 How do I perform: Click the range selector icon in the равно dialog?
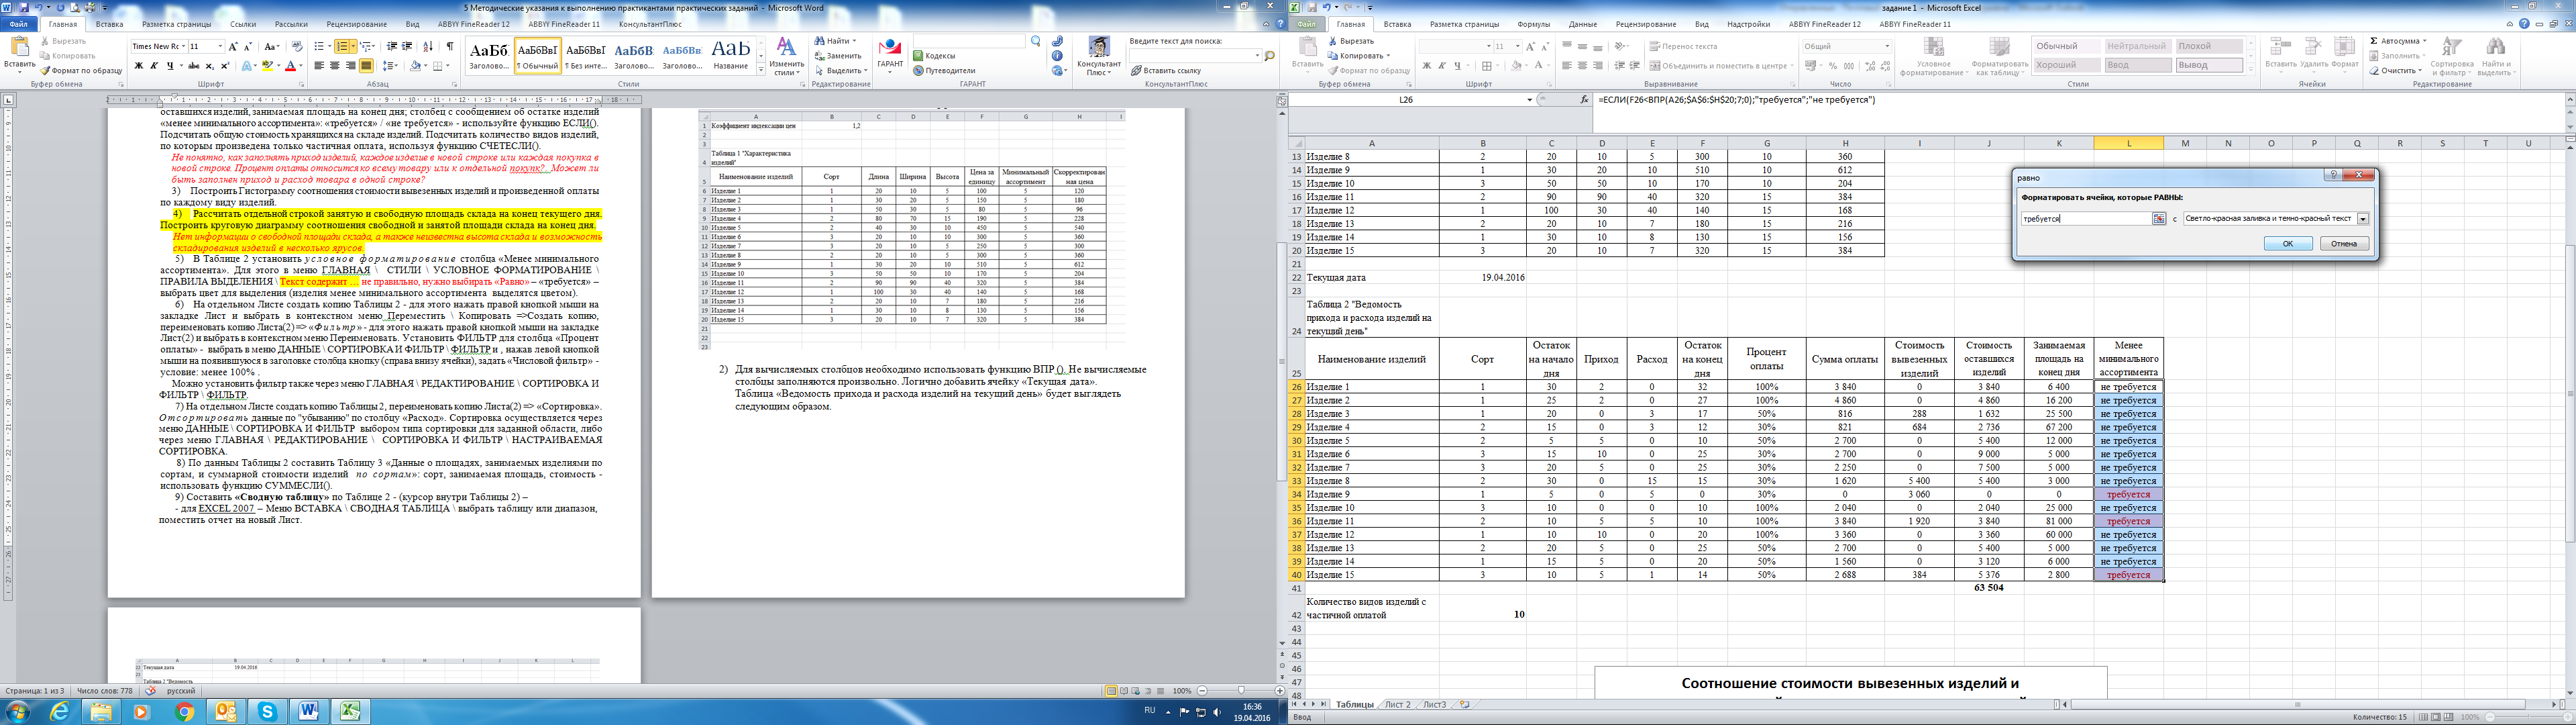point(2159,218)
